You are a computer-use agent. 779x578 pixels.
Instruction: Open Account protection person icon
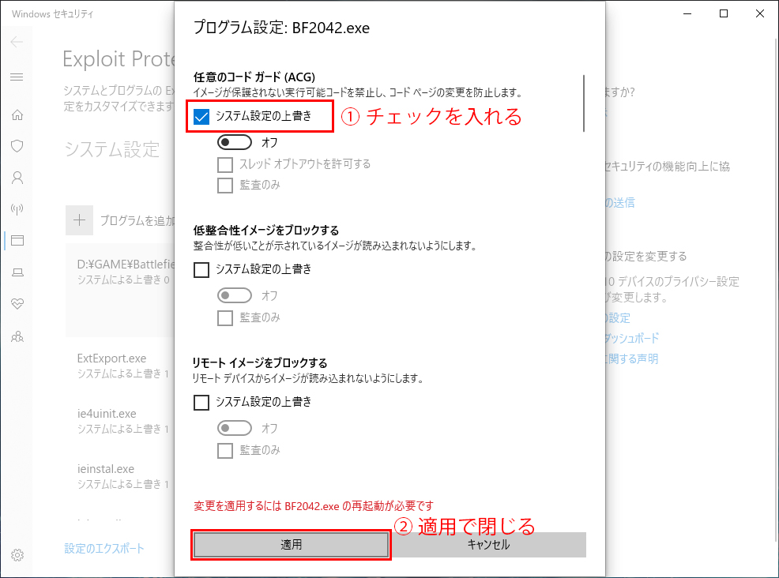tap(17, 178)
